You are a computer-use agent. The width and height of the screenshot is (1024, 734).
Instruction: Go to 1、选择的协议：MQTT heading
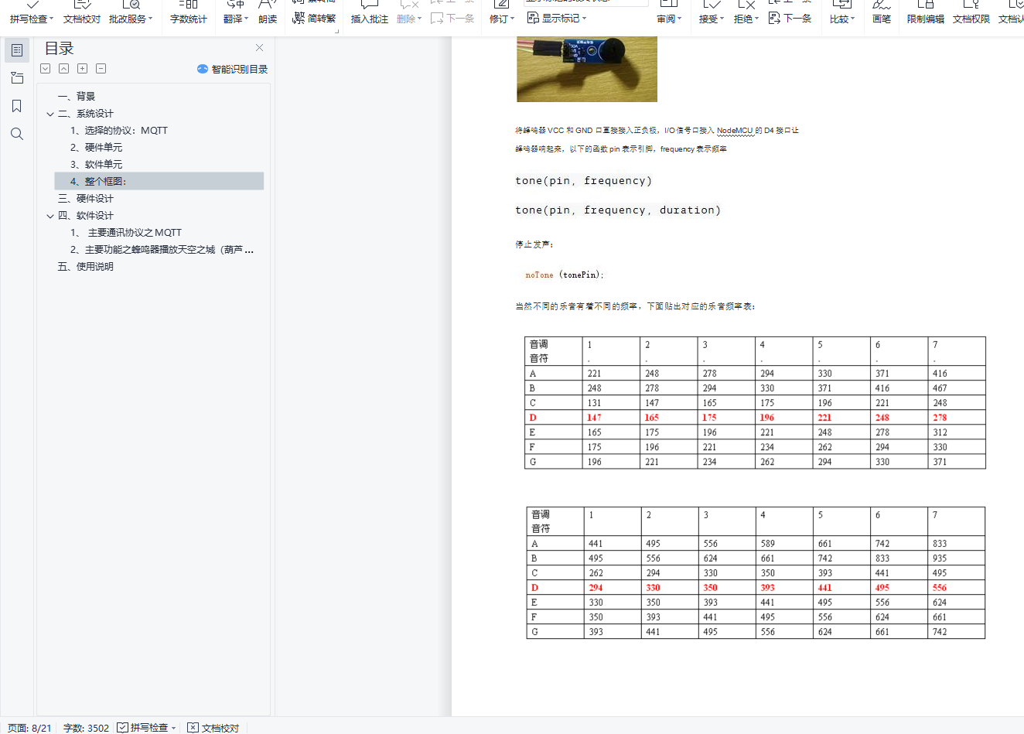click(119, 131)
